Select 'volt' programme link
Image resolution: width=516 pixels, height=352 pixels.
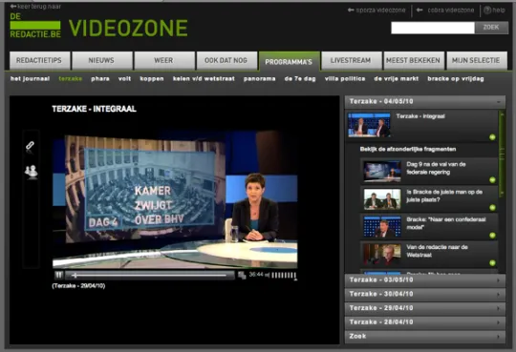tap(125, 78)
